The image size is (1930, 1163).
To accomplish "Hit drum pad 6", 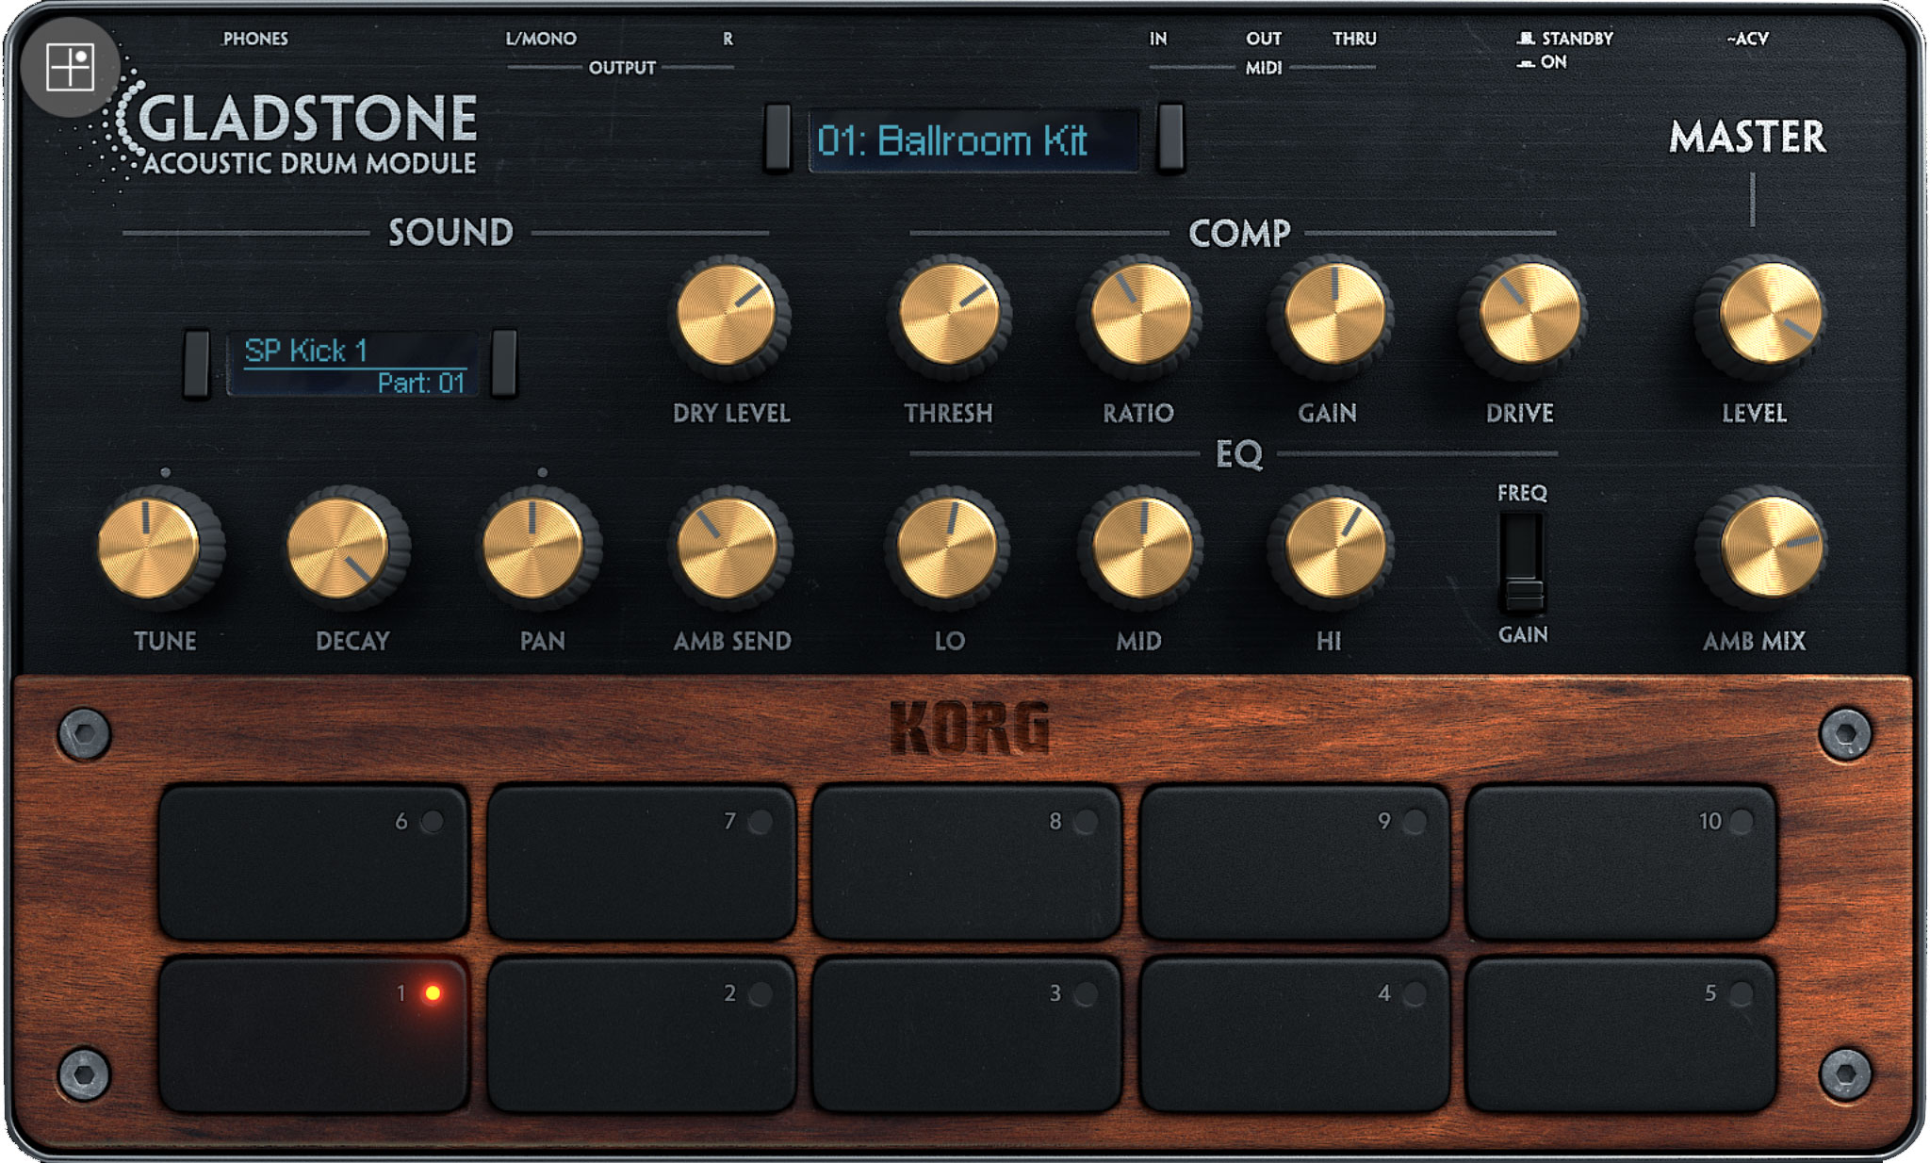I will click(314, 862).
